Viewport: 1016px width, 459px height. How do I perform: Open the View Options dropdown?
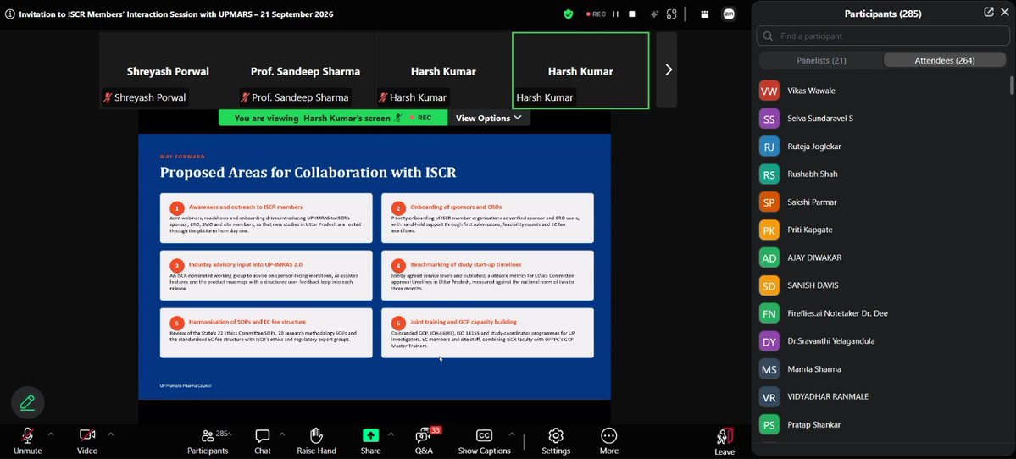click(489, 118)
